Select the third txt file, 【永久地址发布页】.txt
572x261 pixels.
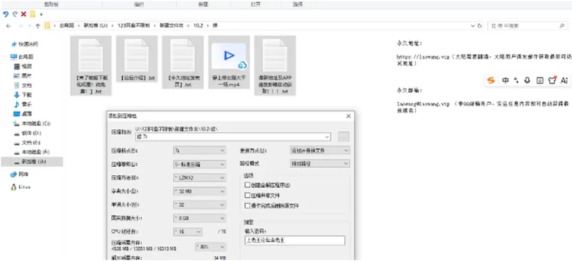[x=183, y=62]
